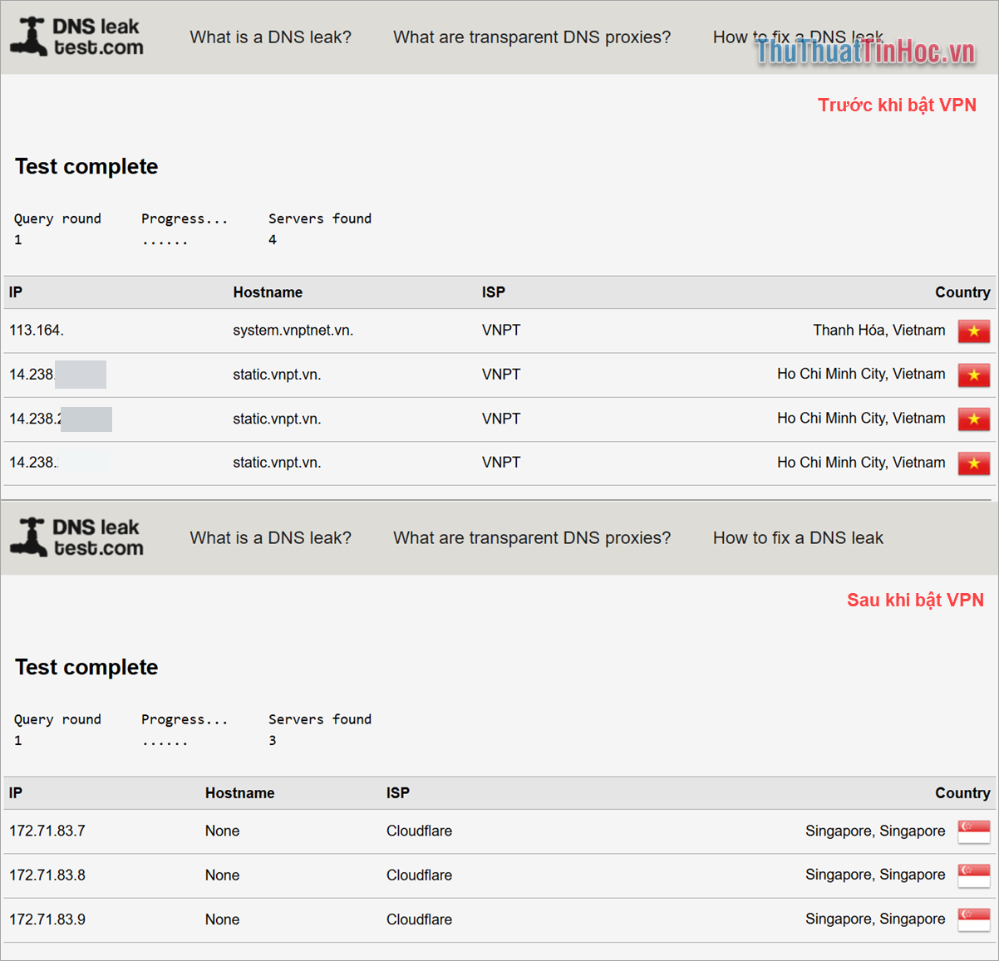
Task: Click the Singapore flag in the 172.71.83.9 row
Action: point(973,919)
